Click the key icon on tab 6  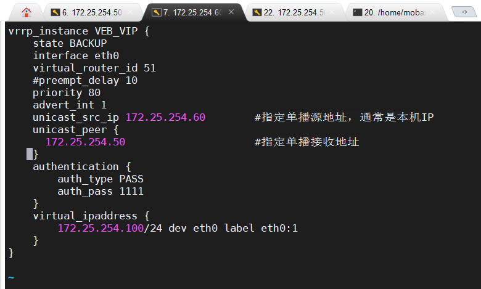55,12
